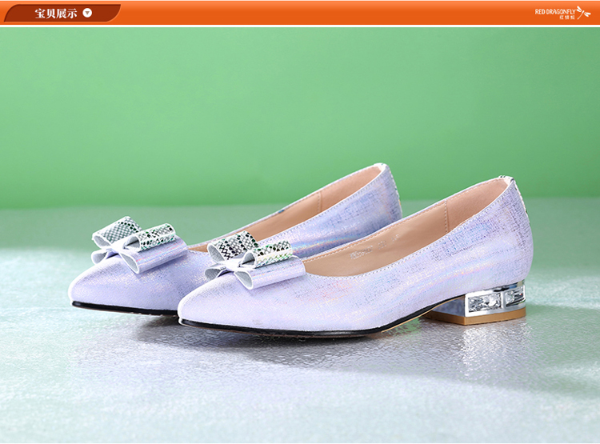Click the 红蜻蜓 Chinese brand name
The height and width of the screenshot is (444, 600).
[566, 18]
